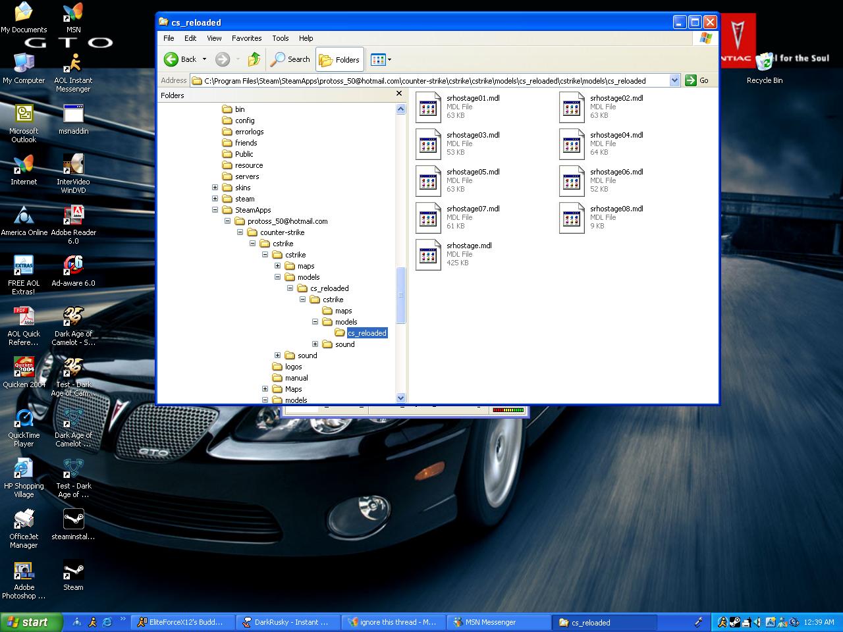Select srhostage07.mdl file icon
The image size is (843, 632).
(428, 217)
